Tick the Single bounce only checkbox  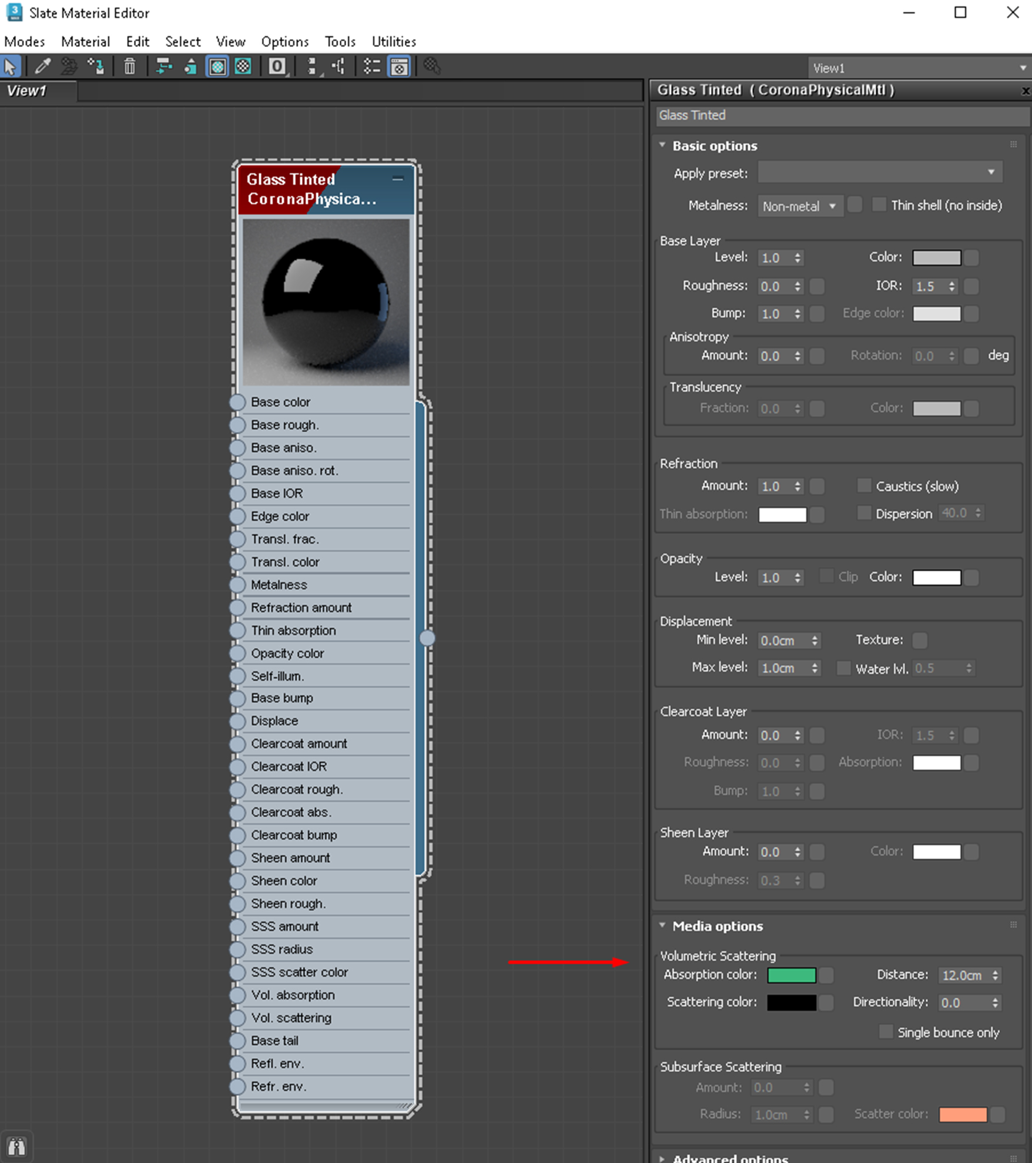886,1032
